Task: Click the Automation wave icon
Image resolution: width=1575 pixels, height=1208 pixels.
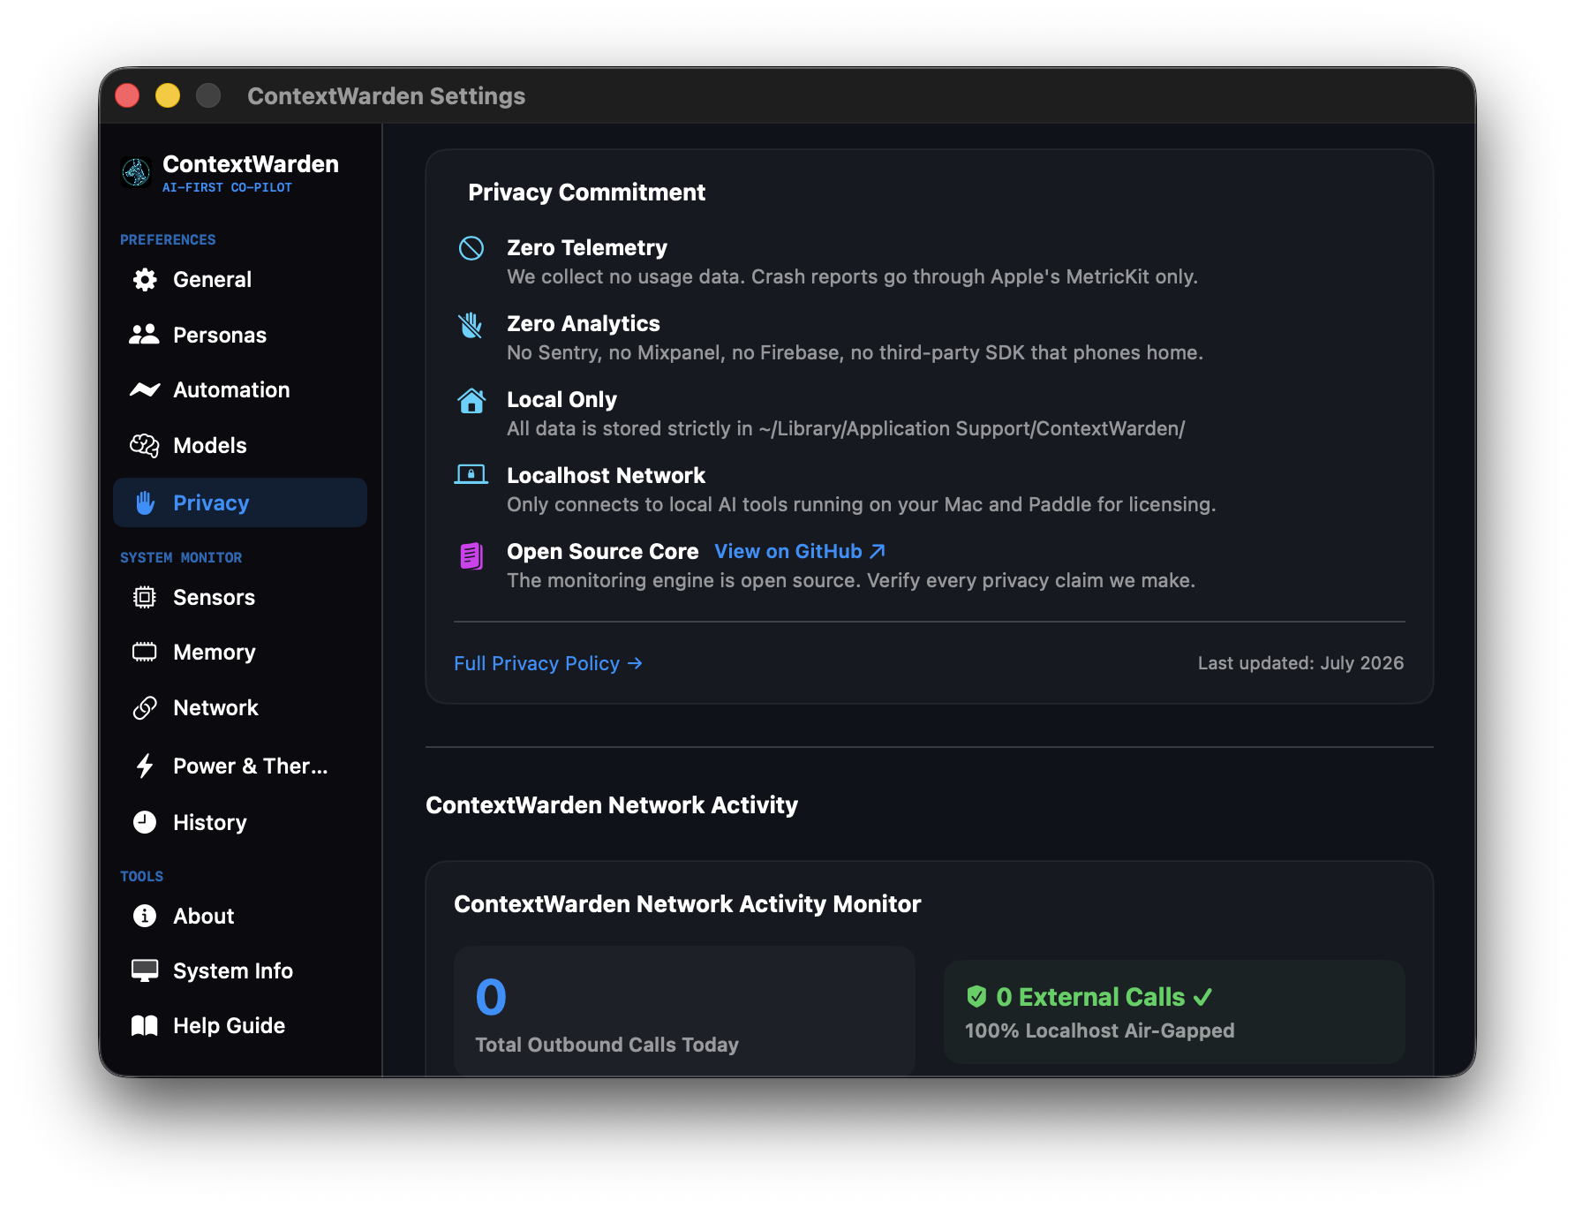Action: [145, 389]
